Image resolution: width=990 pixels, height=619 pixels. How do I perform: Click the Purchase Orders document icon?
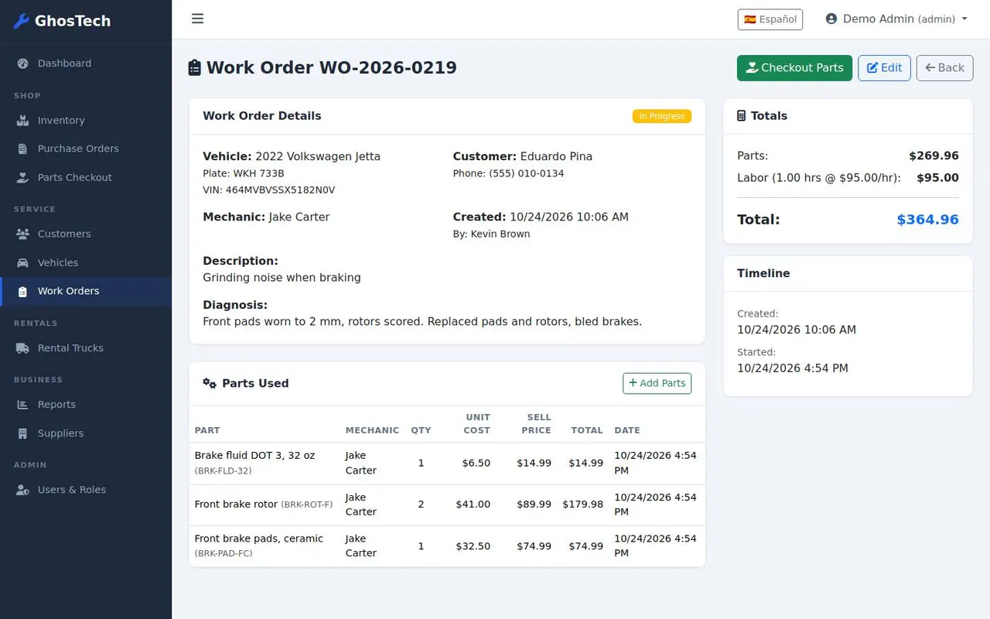(22, 149)
